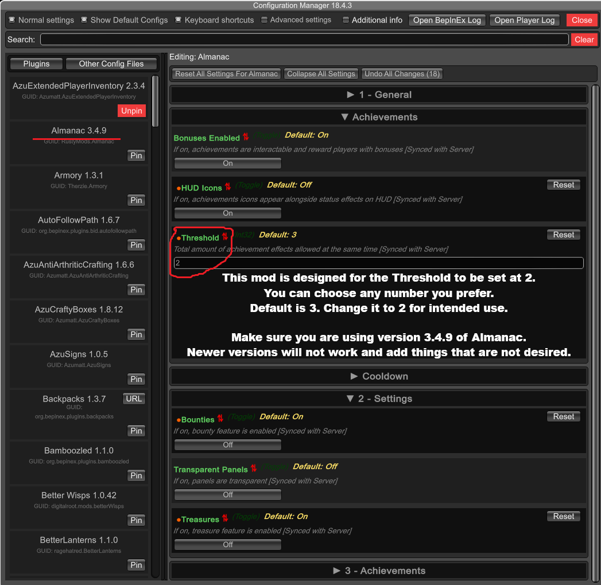Clear the search field
Image resolution: width=601 pixels, height=585 pixels.
point(584,40)
